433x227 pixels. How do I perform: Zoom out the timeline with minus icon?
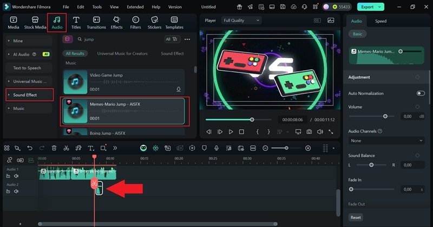(265, 148)
